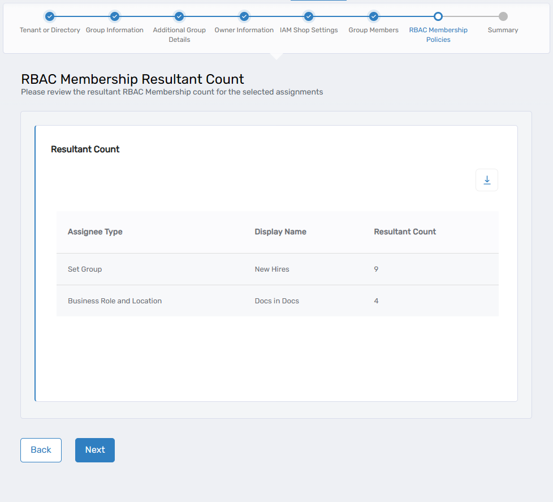Select the active RBAC Membership Policies circle icon
Image resolution: width=553 pixels, height=502 pixels.
coord(438,16)
